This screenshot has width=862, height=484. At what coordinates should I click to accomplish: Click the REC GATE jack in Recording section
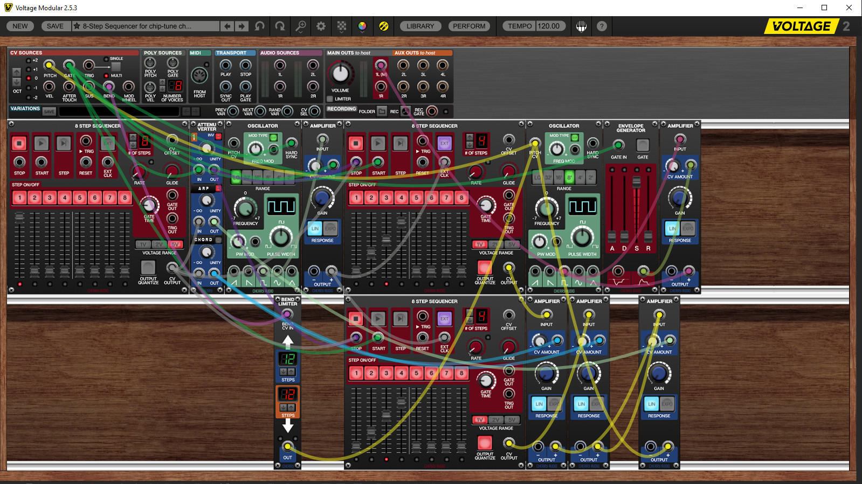(x=432, y=111)
